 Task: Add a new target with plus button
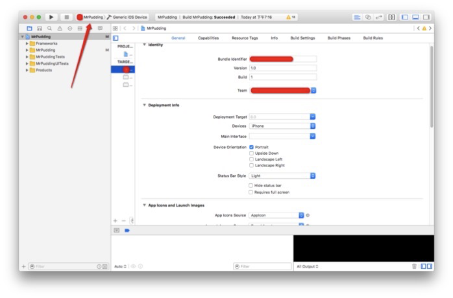pos(116,221)
